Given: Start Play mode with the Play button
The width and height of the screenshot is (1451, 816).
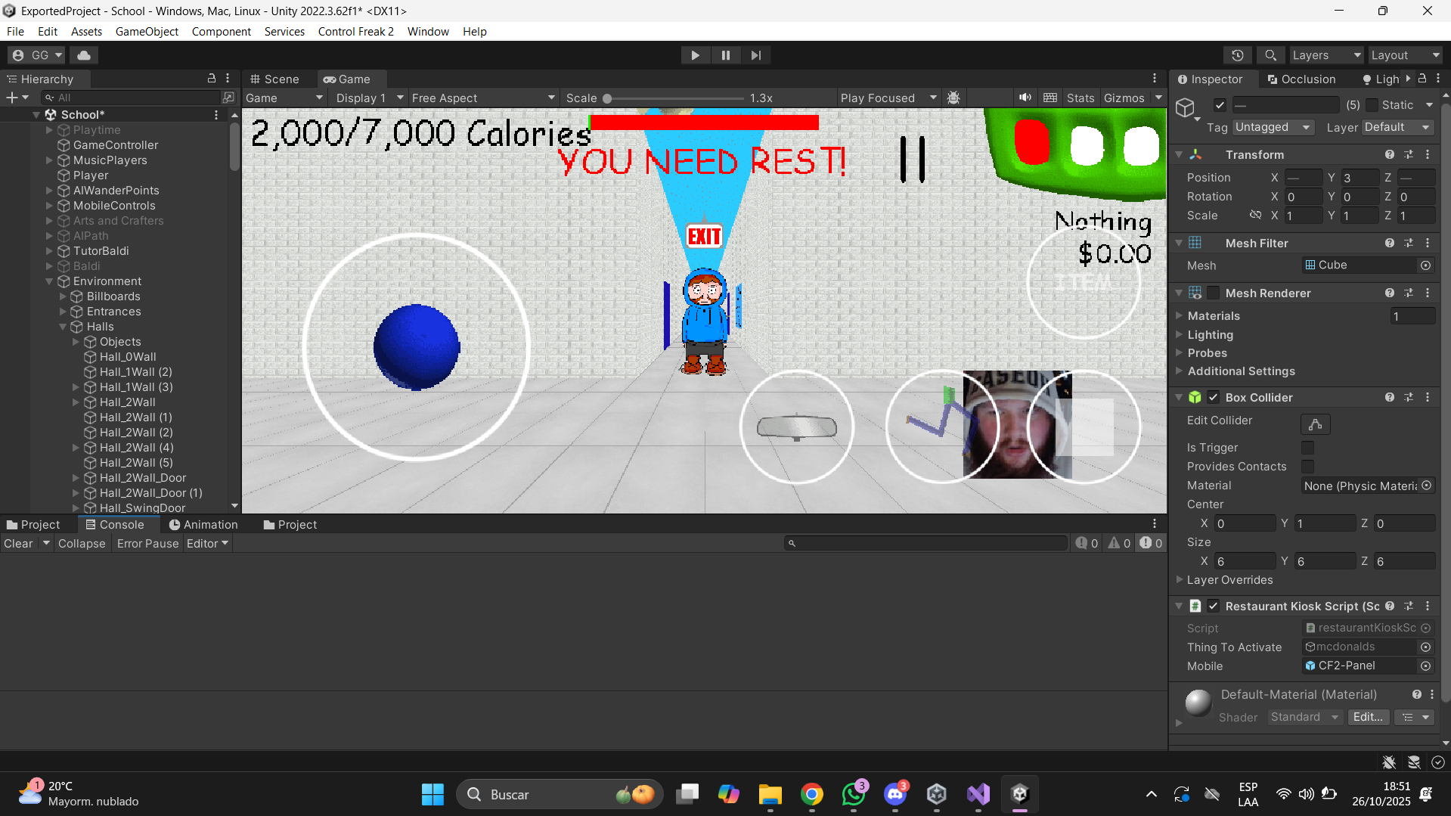Looking at the screenshot, I should (x=695, y=55).
